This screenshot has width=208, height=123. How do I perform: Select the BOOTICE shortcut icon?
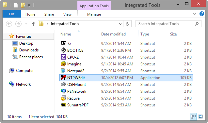point(63,50)
